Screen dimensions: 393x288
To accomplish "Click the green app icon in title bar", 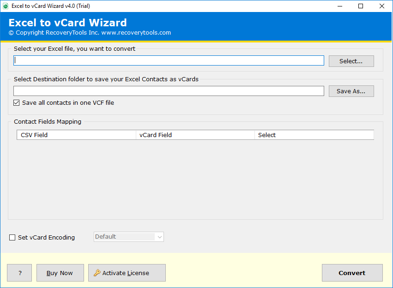I will coord(6,6).
